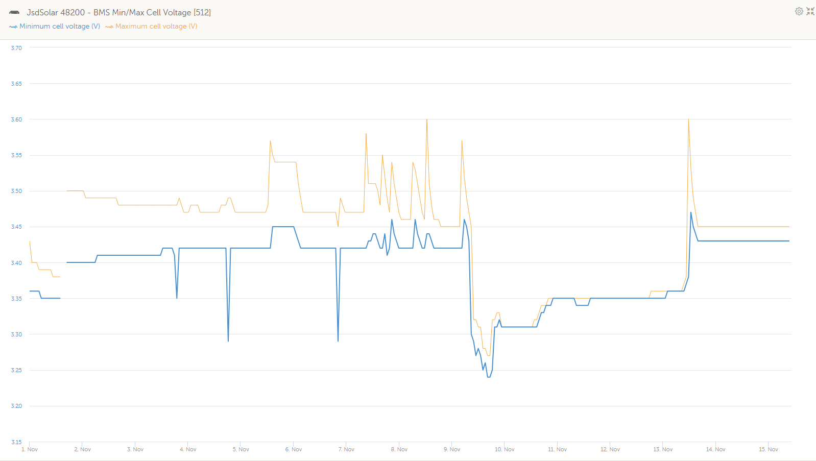Click the orange maximum voltage legend marker

click(x=109, y=27)
